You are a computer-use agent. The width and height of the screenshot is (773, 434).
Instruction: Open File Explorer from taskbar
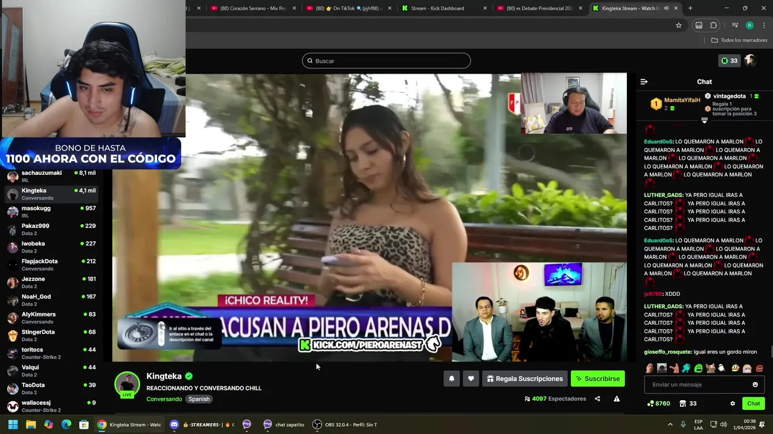tap(31, 424)
